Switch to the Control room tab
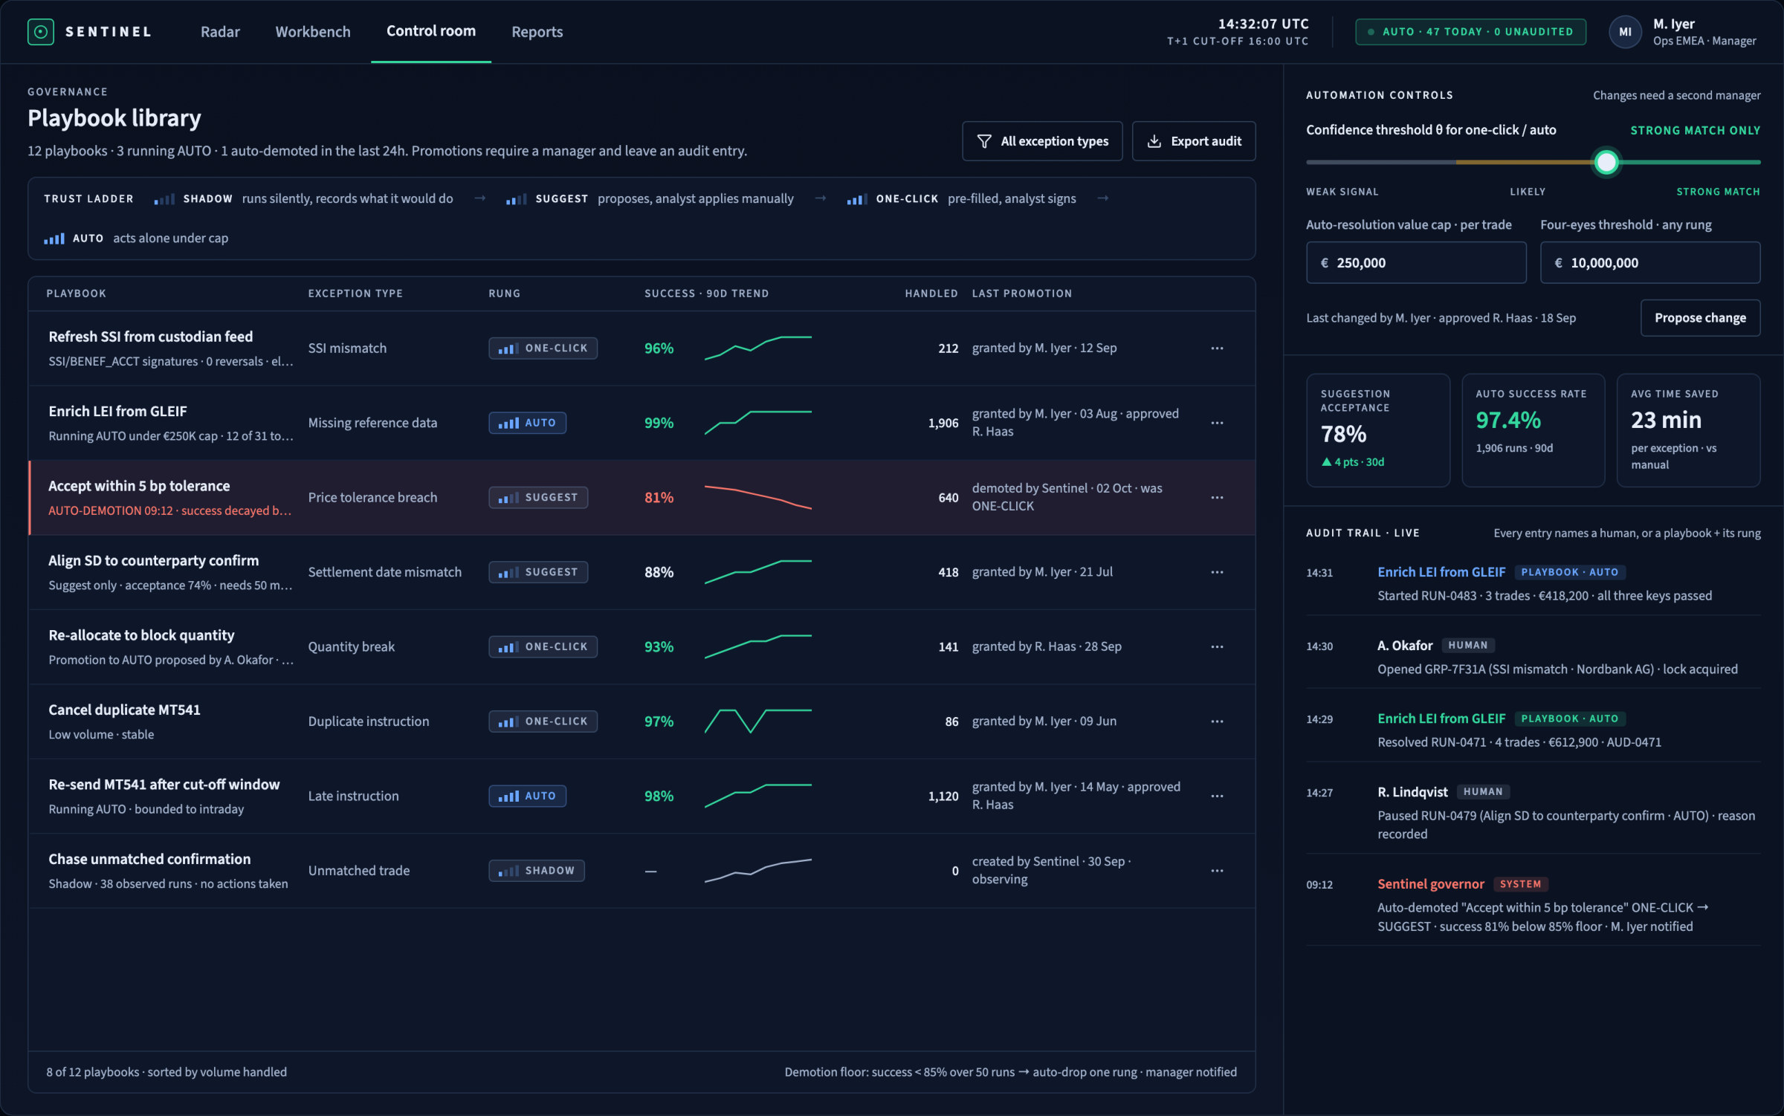 pyautogui.click(x=431, y=31)
